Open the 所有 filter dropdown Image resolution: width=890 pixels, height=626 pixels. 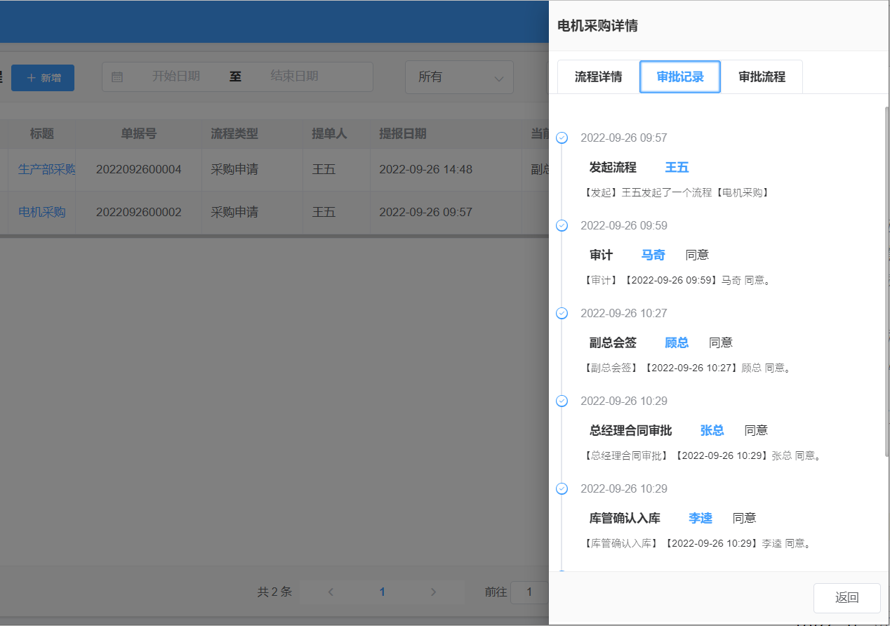[x=459, y=77]
